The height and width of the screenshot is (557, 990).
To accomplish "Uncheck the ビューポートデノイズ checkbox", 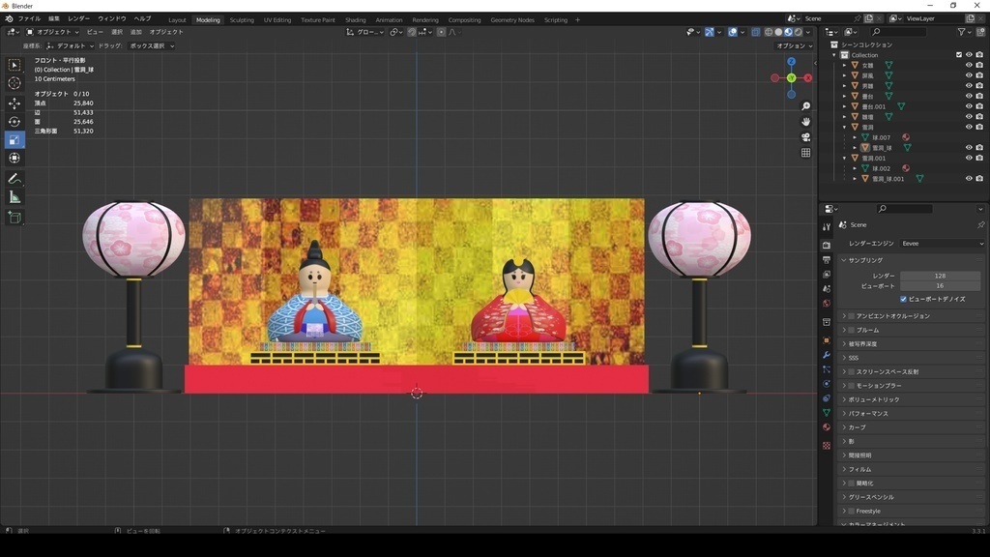I will pyautogui.click(x=901, y=299).
